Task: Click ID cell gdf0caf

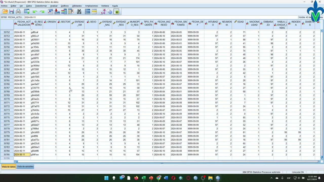Action: [37, 32]
